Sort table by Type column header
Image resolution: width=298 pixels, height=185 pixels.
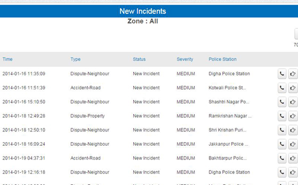pos(76,59)
